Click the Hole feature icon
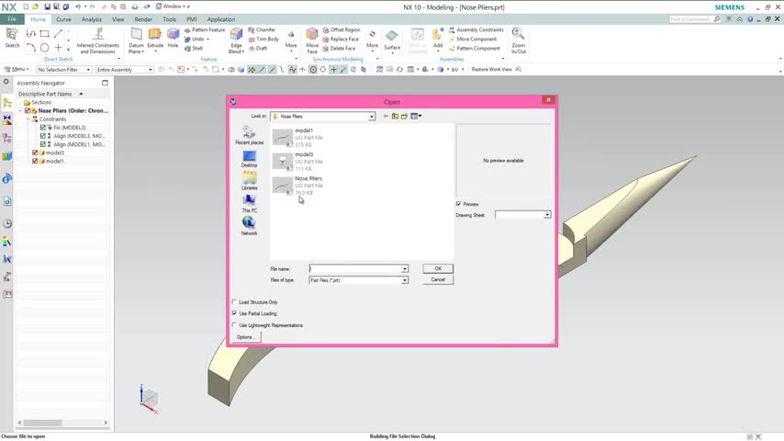The width and height of the screenshot is (784, 441). point(173,38)
